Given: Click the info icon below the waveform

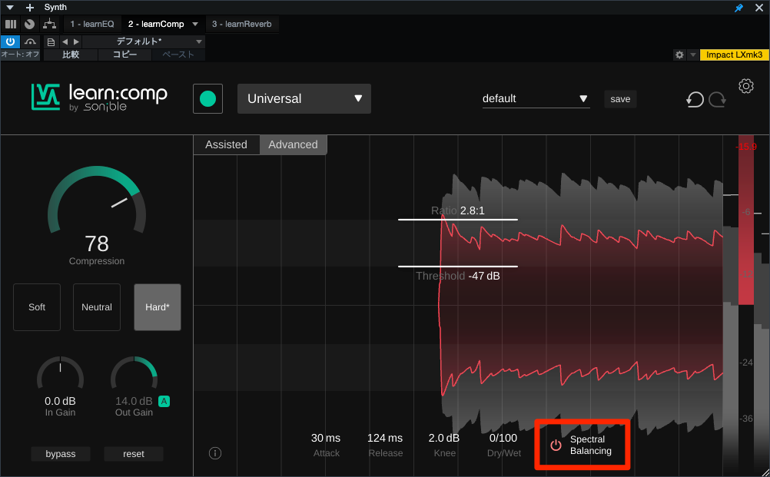Looking at the screenshot, I should [x=215, y=453].
